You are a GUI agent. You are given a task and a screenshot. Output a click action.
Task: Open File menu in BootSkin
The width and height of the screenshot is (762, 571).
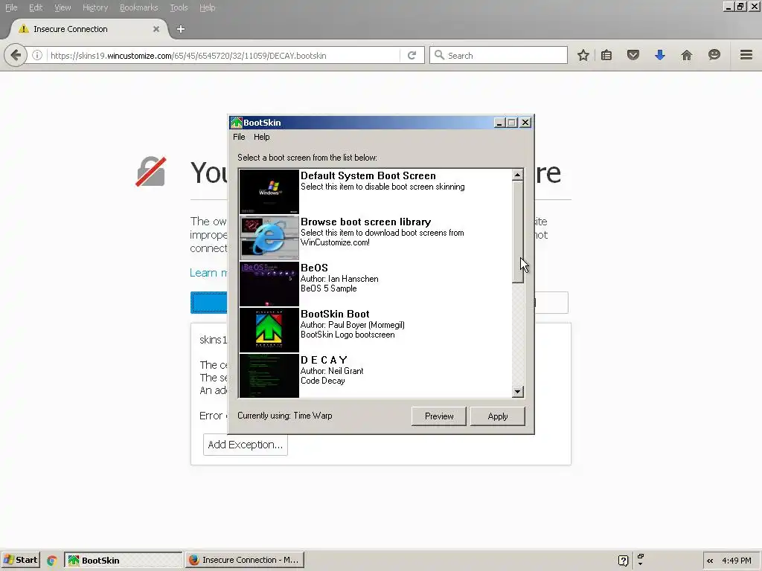tap(239, 137)
